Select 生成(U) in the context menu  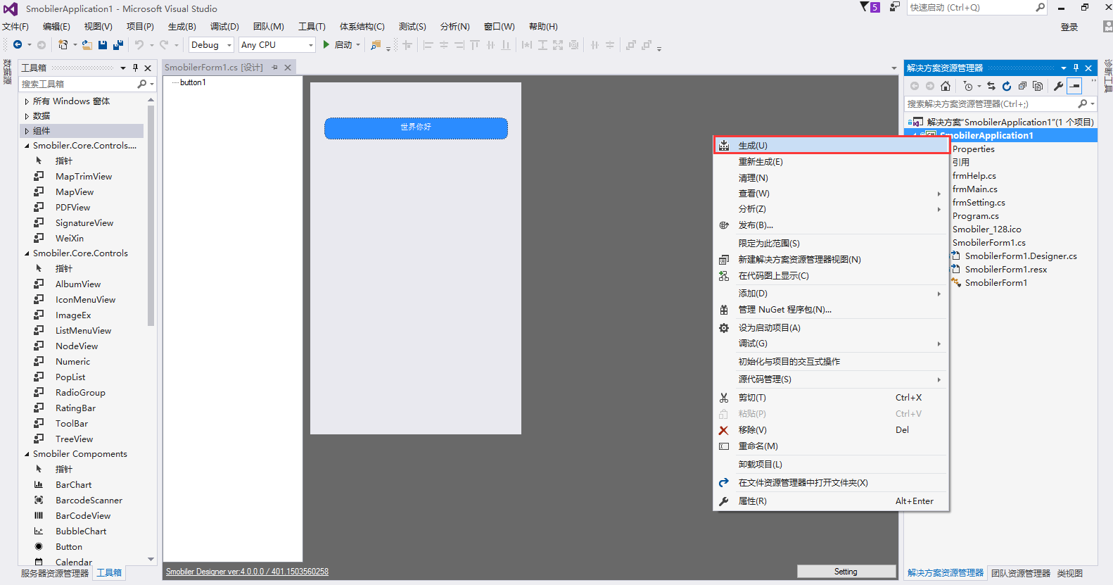pos(831,146)
